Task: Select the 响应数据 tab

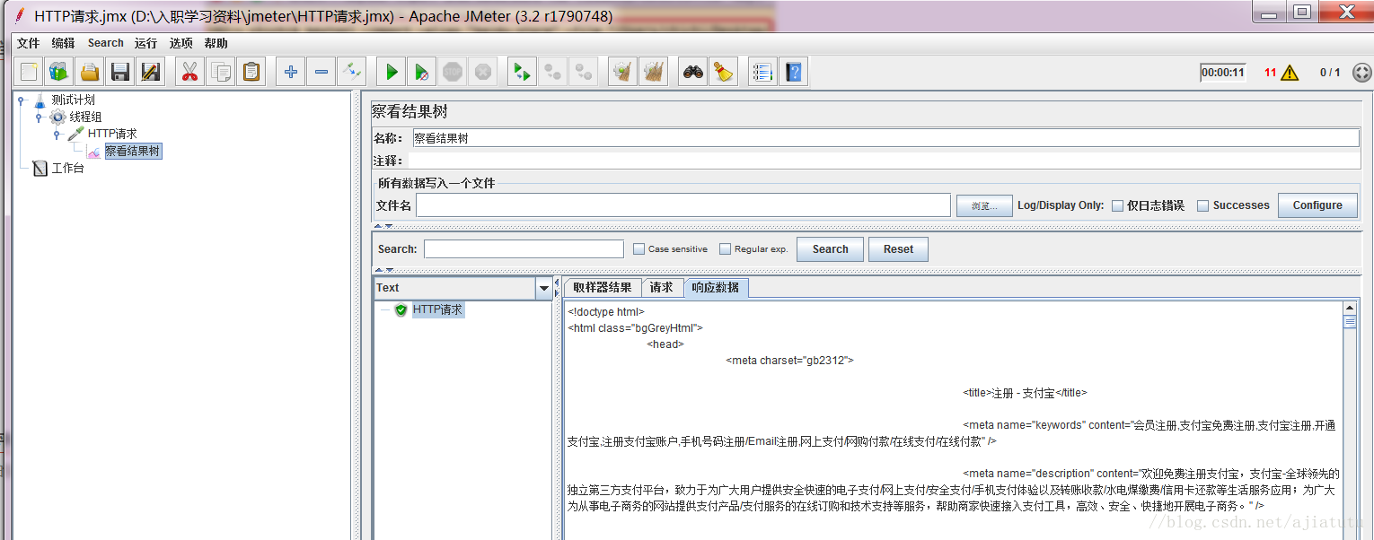Action: [716, 287]
